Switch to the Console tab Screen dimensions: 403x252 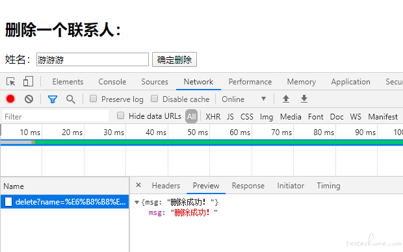click(x=112, y=82)
